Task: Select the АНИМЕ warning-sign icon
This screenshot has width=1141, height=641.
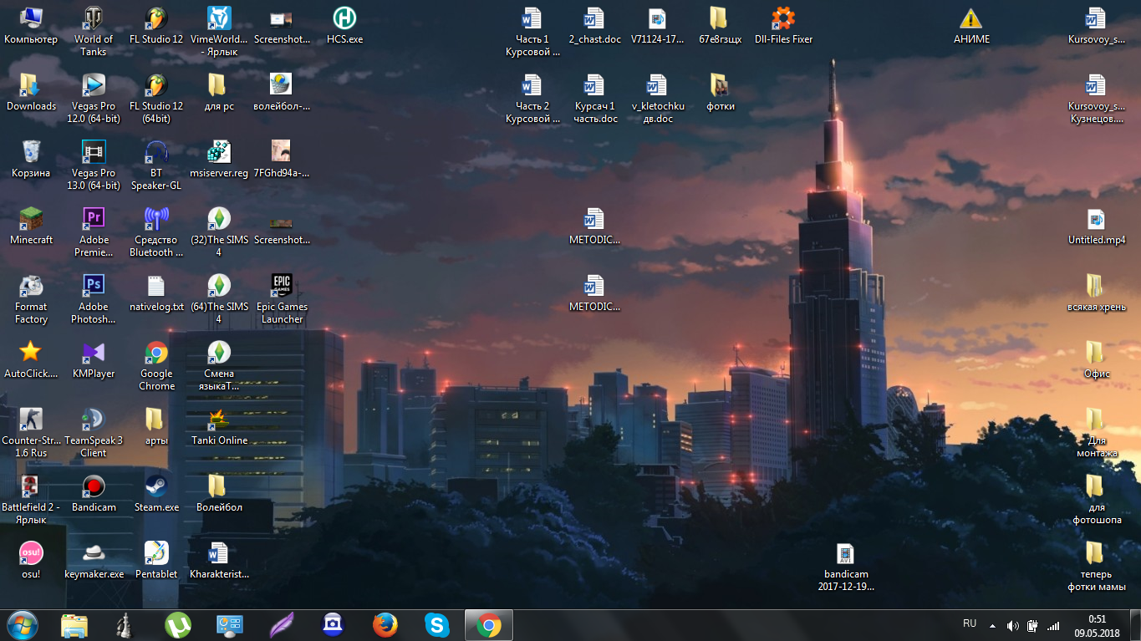Action: point(971,25)
